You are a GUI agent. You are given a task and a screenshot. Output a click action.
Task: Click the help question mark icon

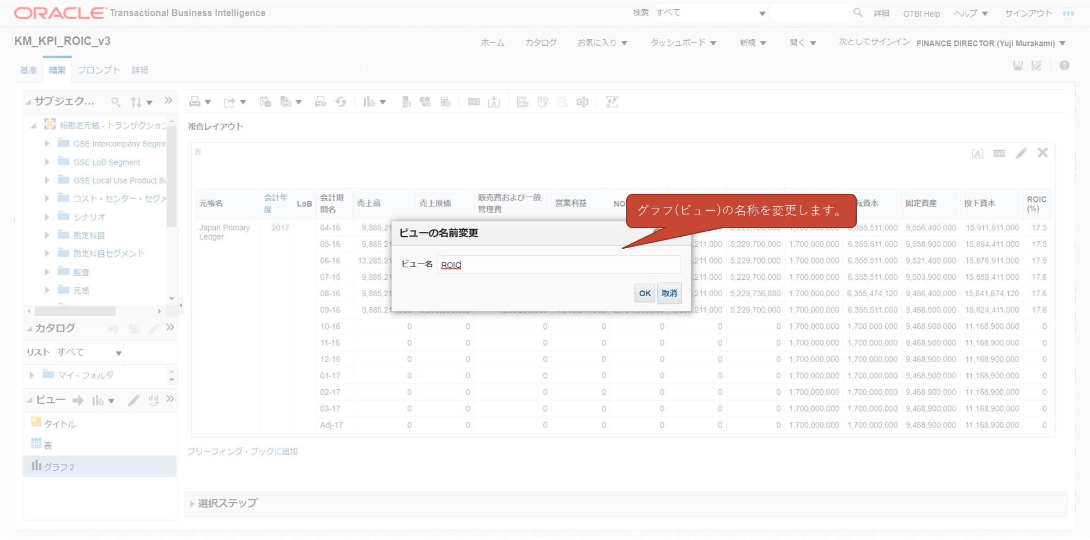point(1064,66)
